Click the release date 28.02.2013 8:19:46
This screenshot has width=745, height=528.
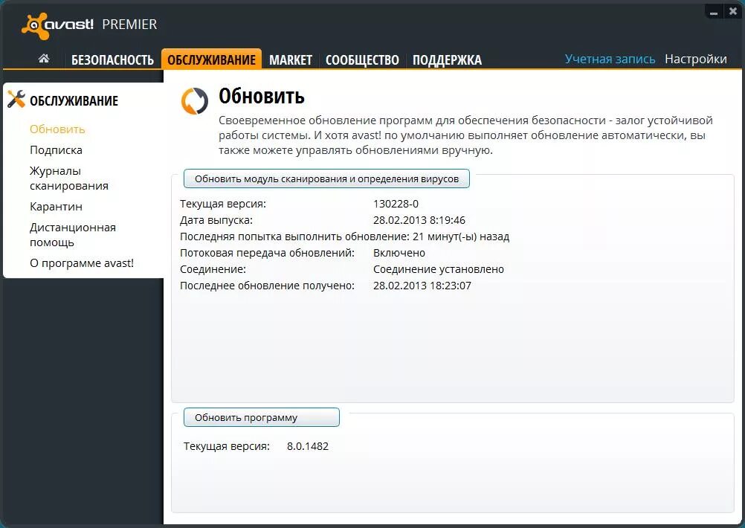[x=419, y=220]
